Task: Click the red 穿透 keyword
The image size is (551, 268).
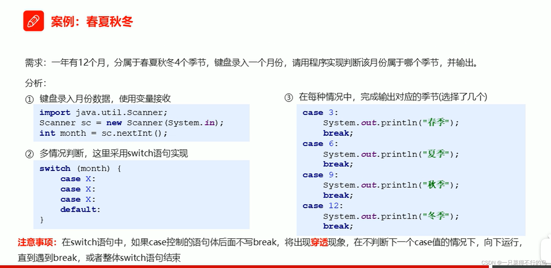Action: click(x=319, y=242)
